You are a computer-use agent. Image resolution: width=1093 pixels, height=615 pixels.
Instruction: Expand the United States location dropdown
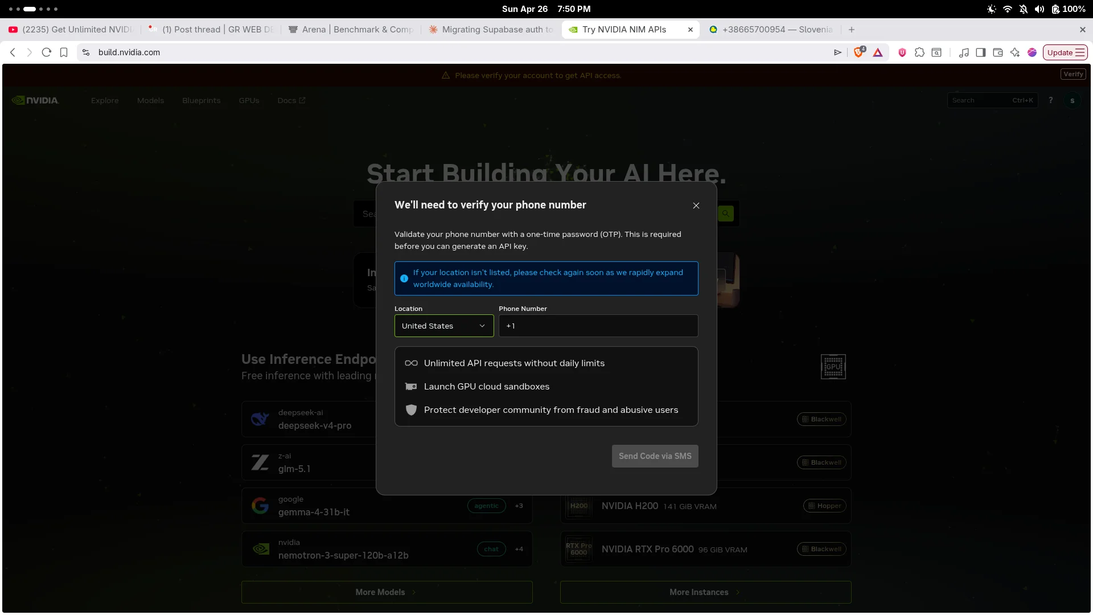pyautogui.click(x=444, y=326)
